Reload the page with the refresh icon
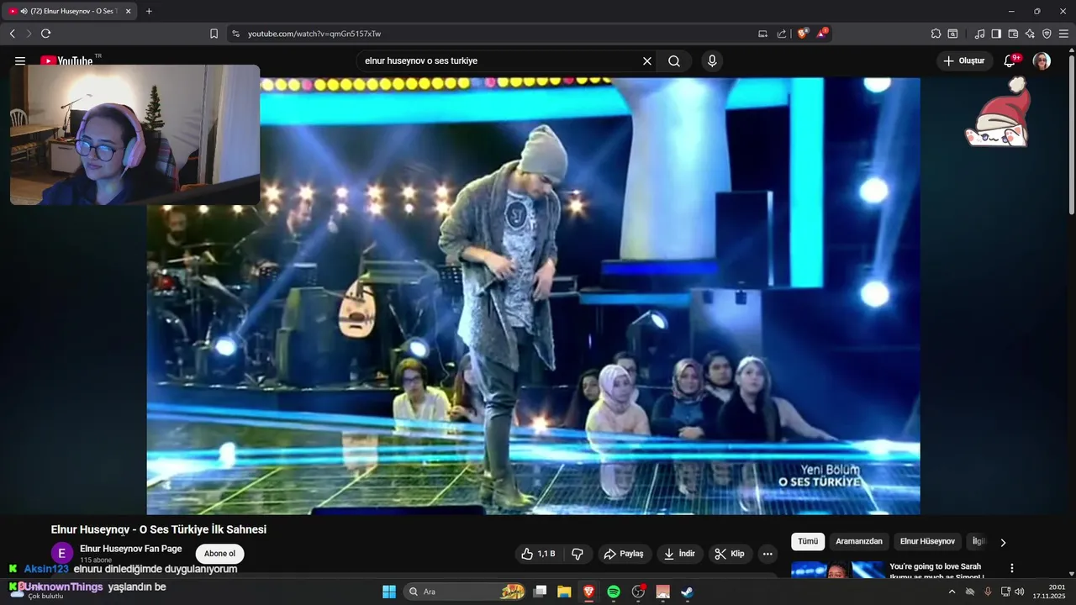1076x605 pixels. point(45,34)
